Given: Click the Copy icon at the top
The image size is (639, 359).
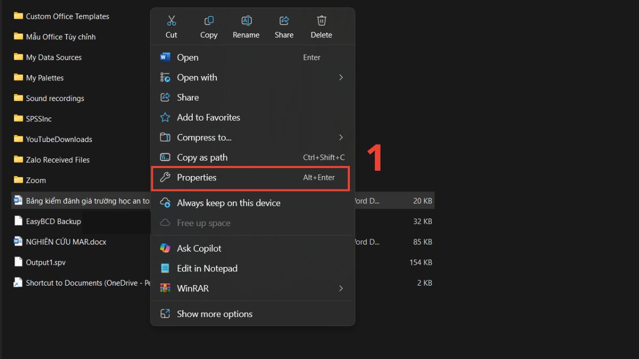Looking at the screenshot, I should click(208, 20).
